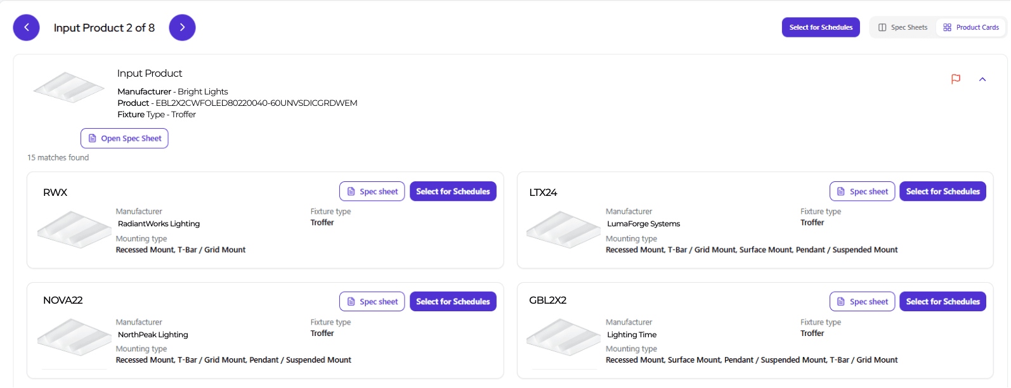Switch to Spec Sheets view

903,27
